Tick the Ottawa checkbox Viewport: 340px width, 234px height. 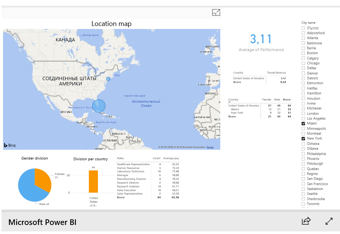[303, 149]
